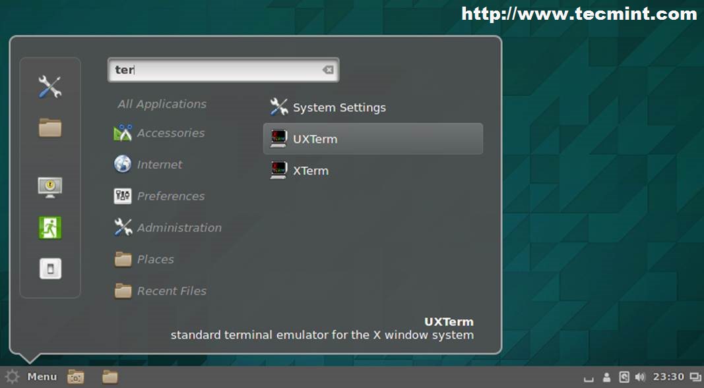
Task: Click the Internet globe icon
Action: 123,165
